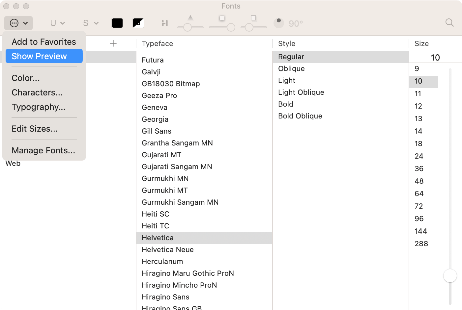Open the document background color swatch

click(138, 23)
